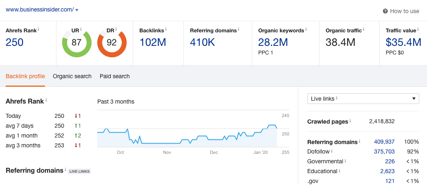Switch to the Paid search tab

click(115, 76)
